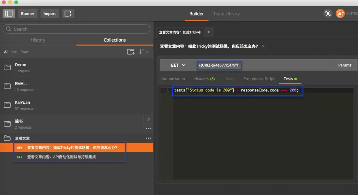The height and width of the screenshot is (195, 358).
Task: Select request 如此Tricky的测试场景
Action: click(76, 147)
